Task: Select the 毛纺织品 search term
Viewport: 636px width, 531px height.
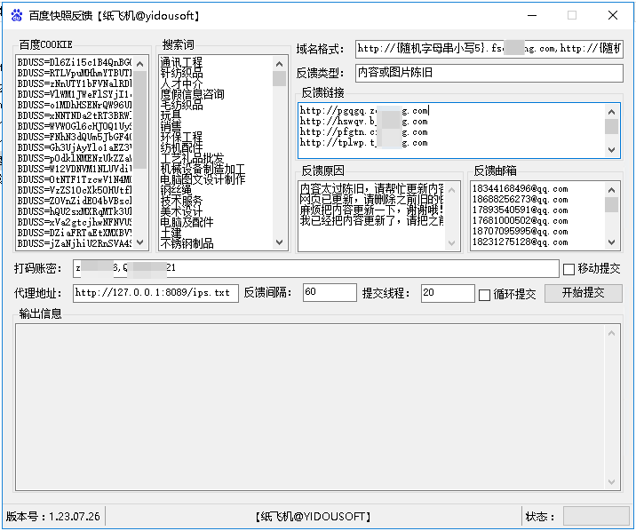Action: pos(181,105)
